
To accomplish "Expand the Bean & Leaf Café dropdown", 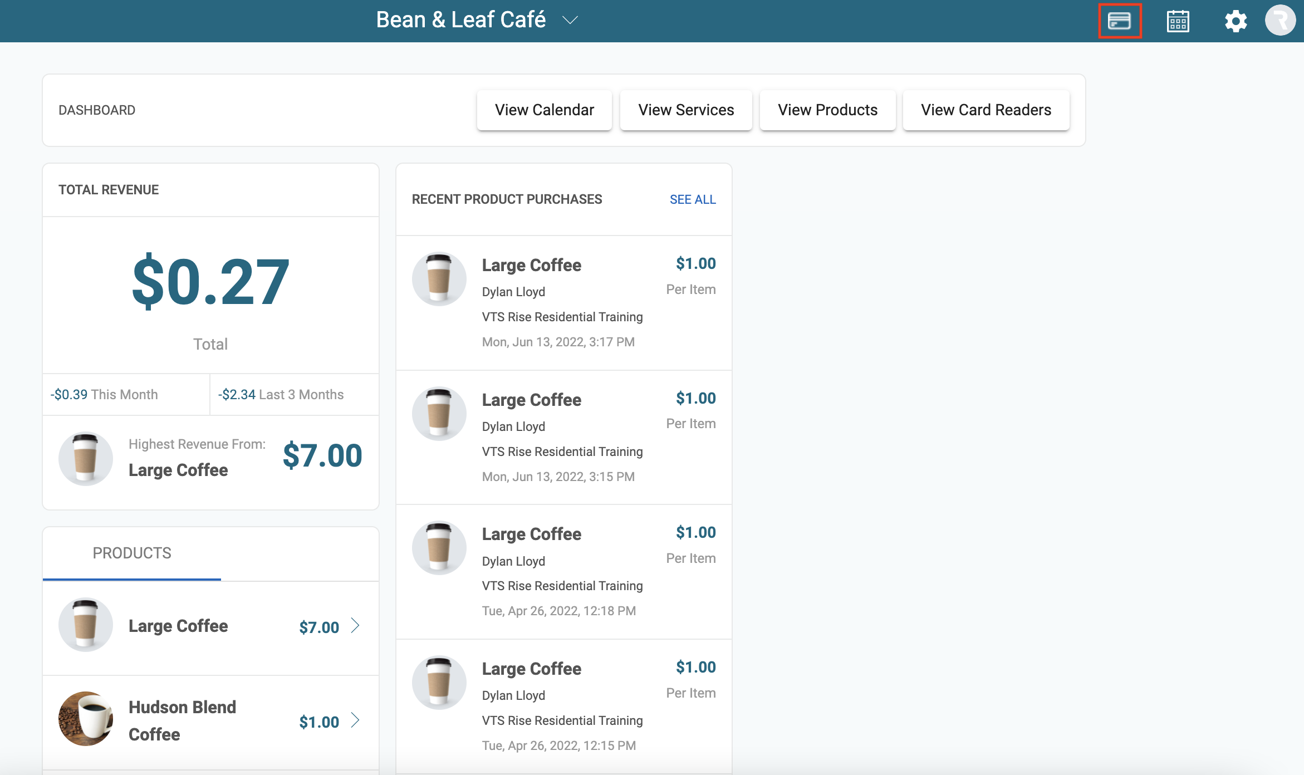I will click(x=570, y=21).
